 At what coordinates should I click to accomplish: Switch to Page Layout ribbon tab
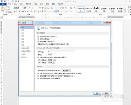click(29, 4)
